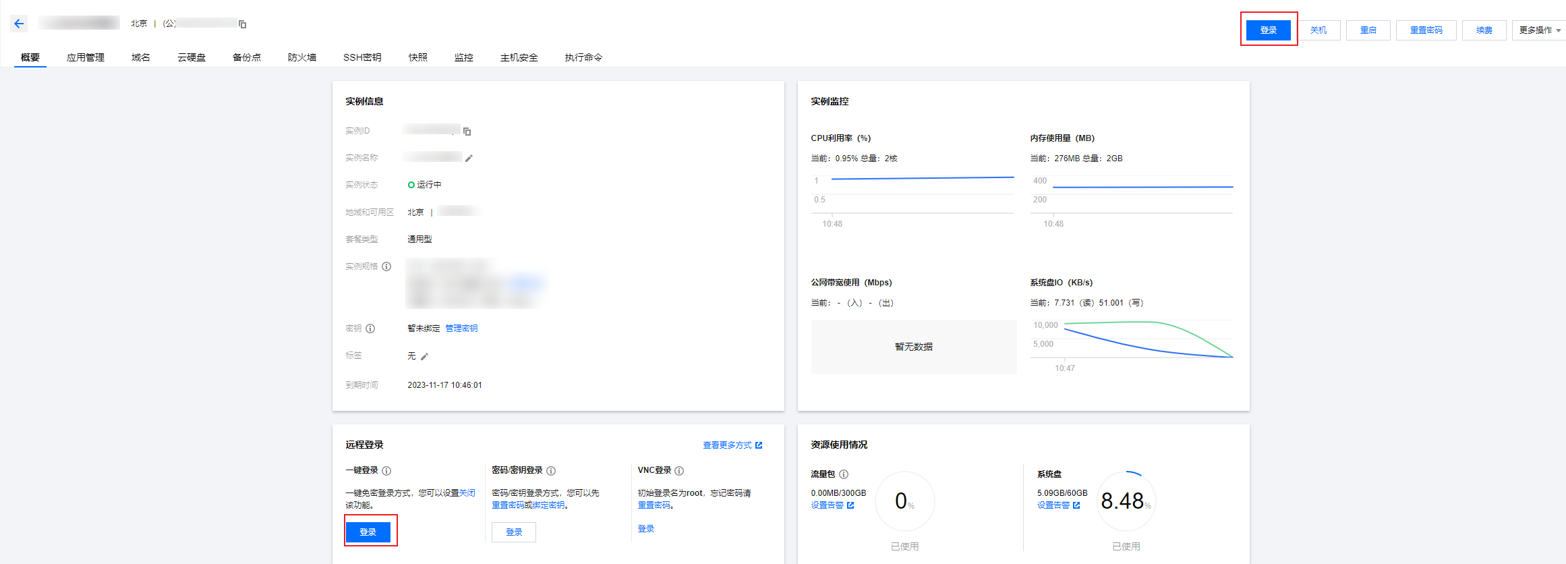Copy the instance ID using copy icon
This screenshot has height=564, width=1566.
(x=467, y=132)
